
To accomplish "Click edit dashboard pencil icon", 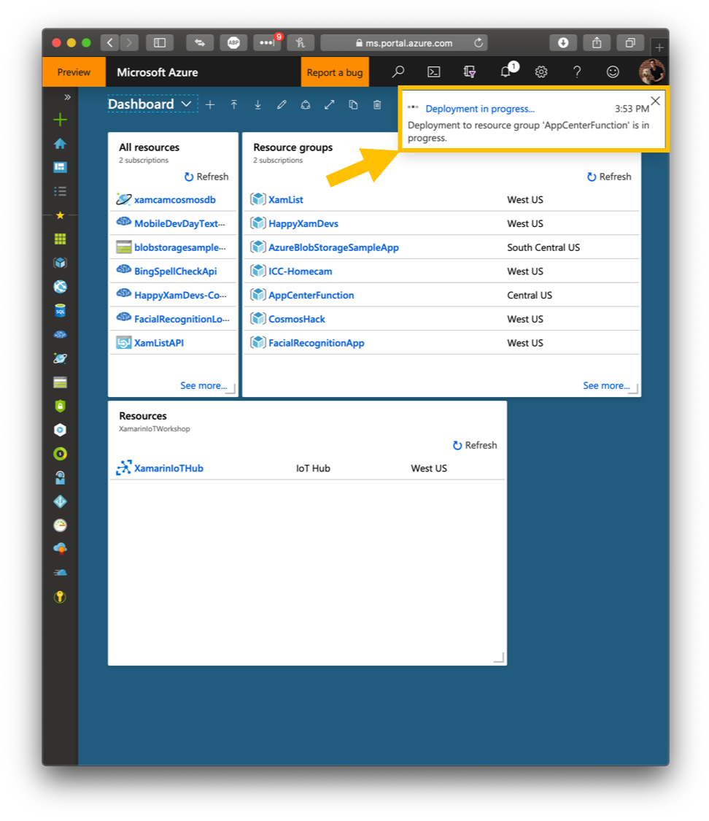I will tap(282, 104).
